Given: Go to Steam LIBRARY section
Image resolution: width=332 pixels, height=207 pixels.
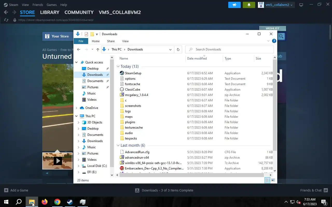Looking at the screenshot, I should pos(50,12).
